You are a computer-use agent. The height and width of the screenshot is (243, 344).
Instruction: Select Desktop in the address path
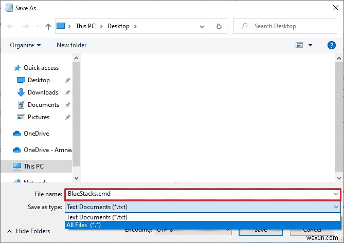click(x=118, y=26)
